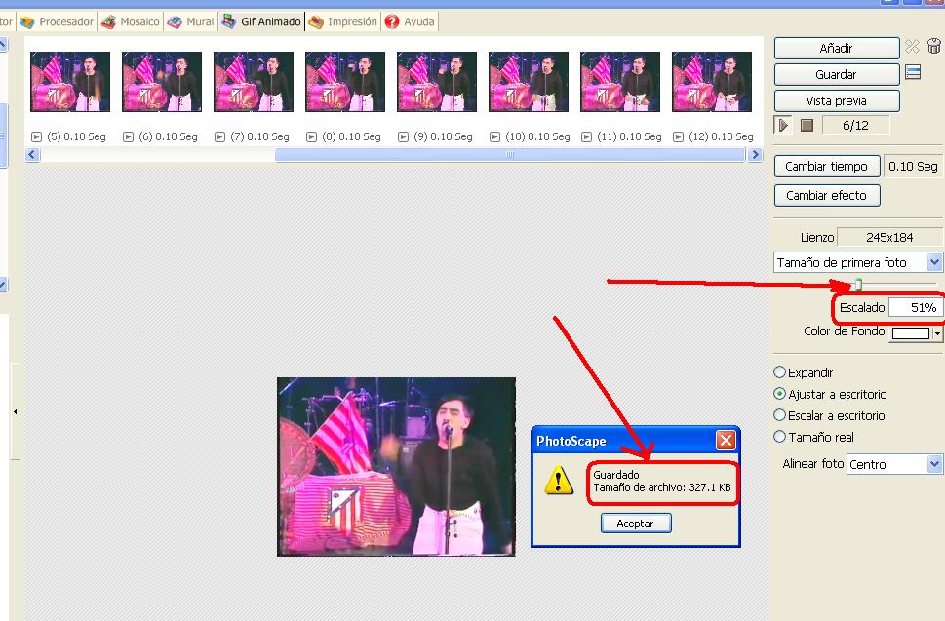Screen dimensions: 945x621
Task: Confirm the PhotoScape dialog with Aceptar
Action: coord(635,524)
